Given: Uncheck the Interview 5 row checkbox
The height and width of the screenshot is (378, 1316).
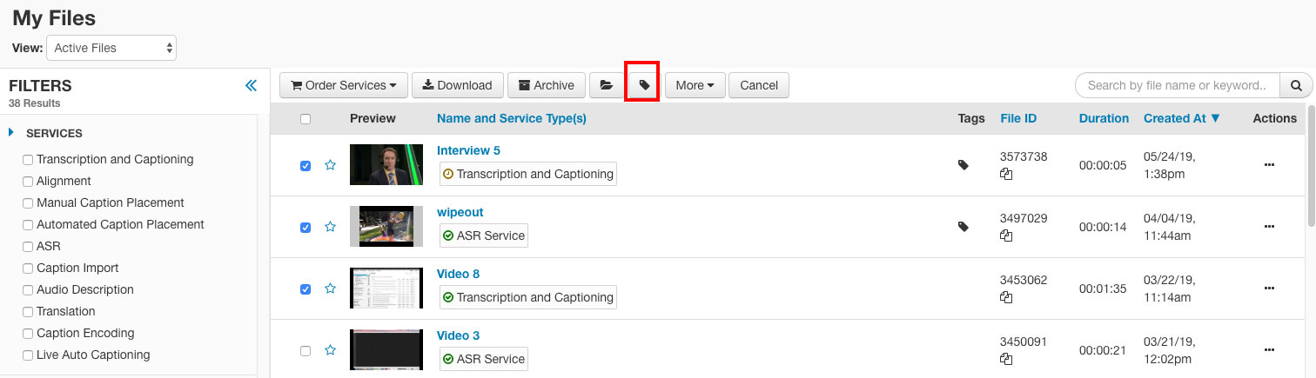Looking at the screenshot, I should [305, 166].
